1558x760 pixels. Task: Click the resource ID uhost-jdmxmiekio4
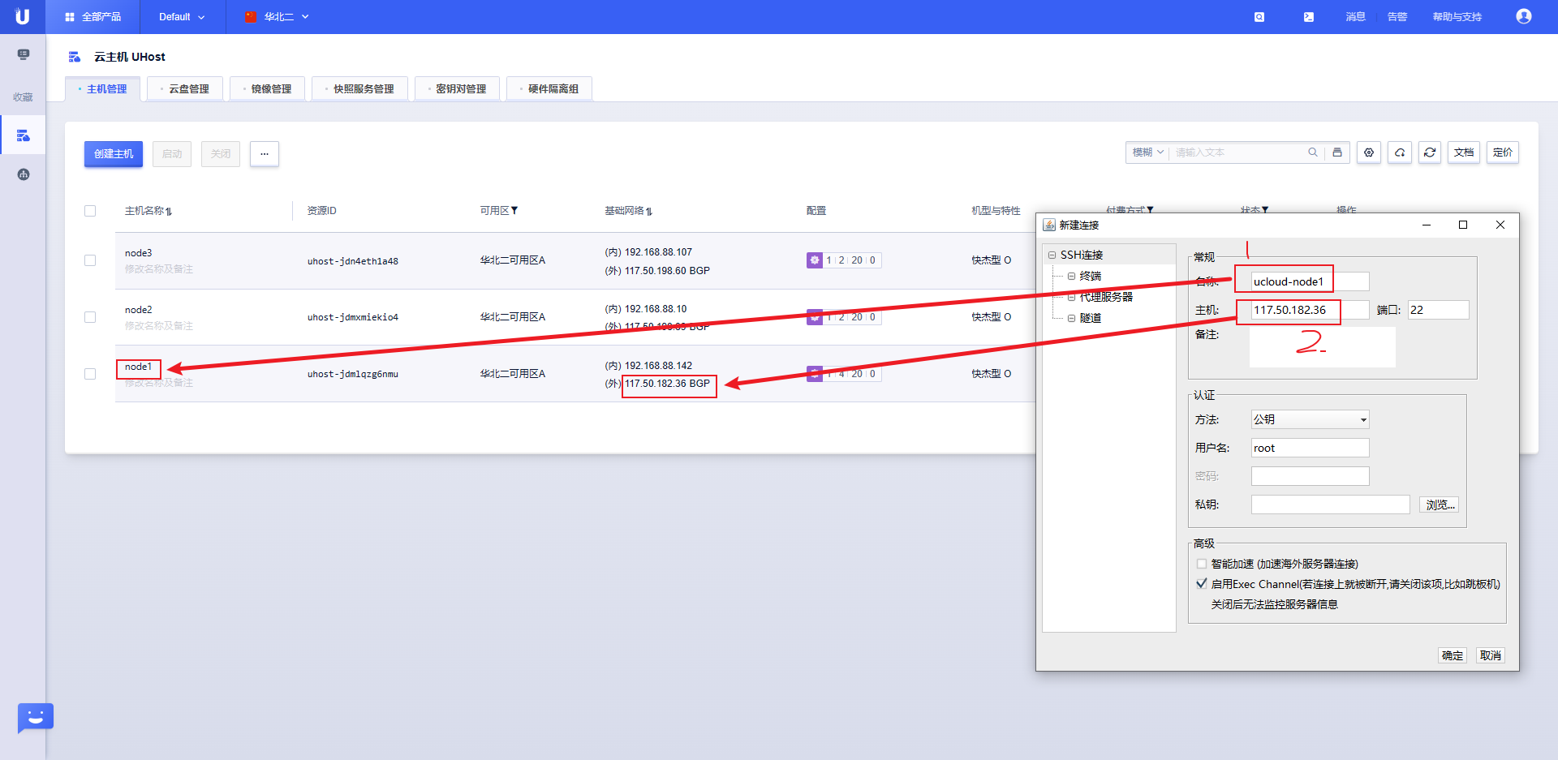pos(353,317)
